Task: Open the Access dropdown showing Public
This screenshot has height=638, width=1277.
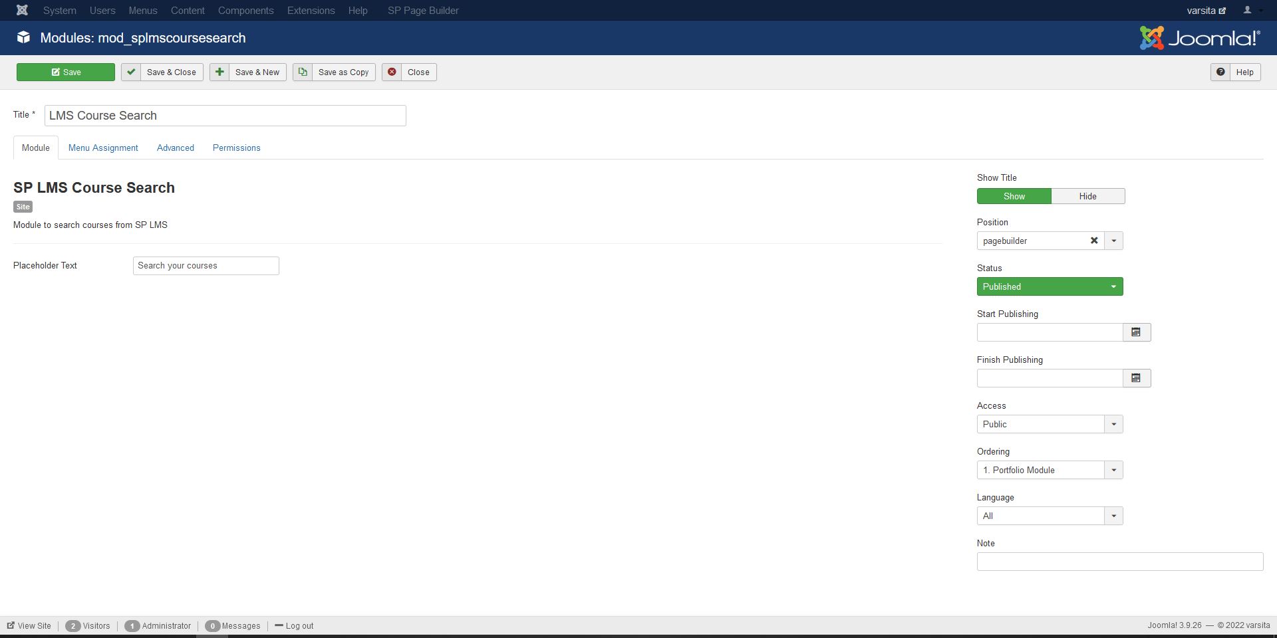Action: point(1114,424)
